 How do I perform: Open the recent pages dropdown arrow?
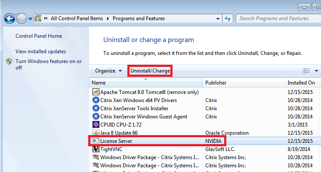[x=30, y=19]
